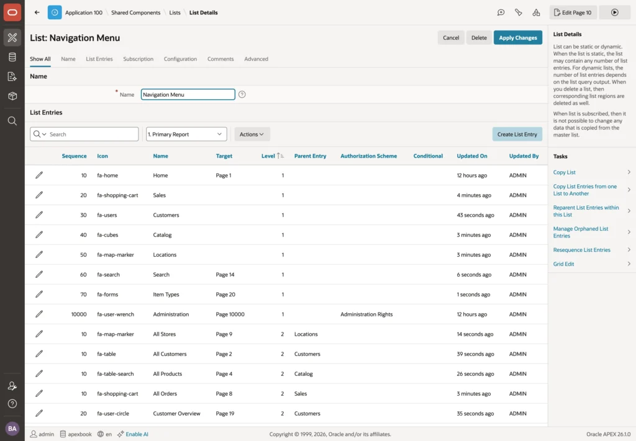The height and width of the screenshot is (441, 636).
Task: Open the BA user avatar menu
Action: click(12, 429)
